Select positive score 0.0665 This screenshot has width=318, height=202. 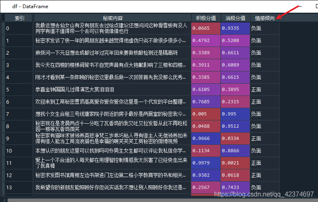[206, 28]
